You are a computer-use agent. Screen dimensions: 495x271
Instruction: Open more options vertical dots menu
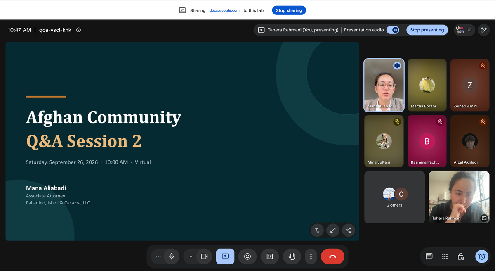tap(311, 257)
